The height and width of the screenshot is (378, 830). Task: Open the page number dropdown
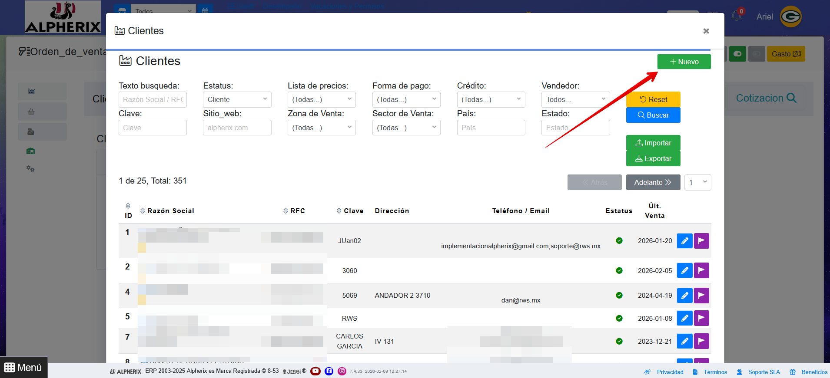tap(698, 182)
